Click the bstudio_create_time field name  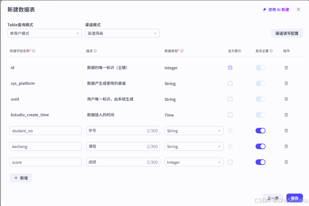pos(30,115)
